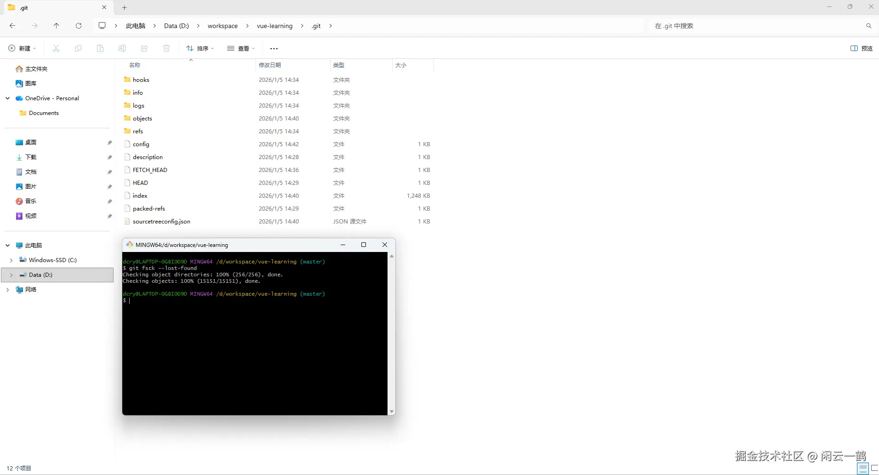Close the .git tab
This screenshot has height=475, width=879.
click(x=104, y=7)
